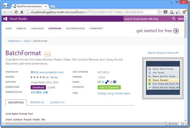
Task: Click the browser forward arrow
Action: [x=11, y=12]
